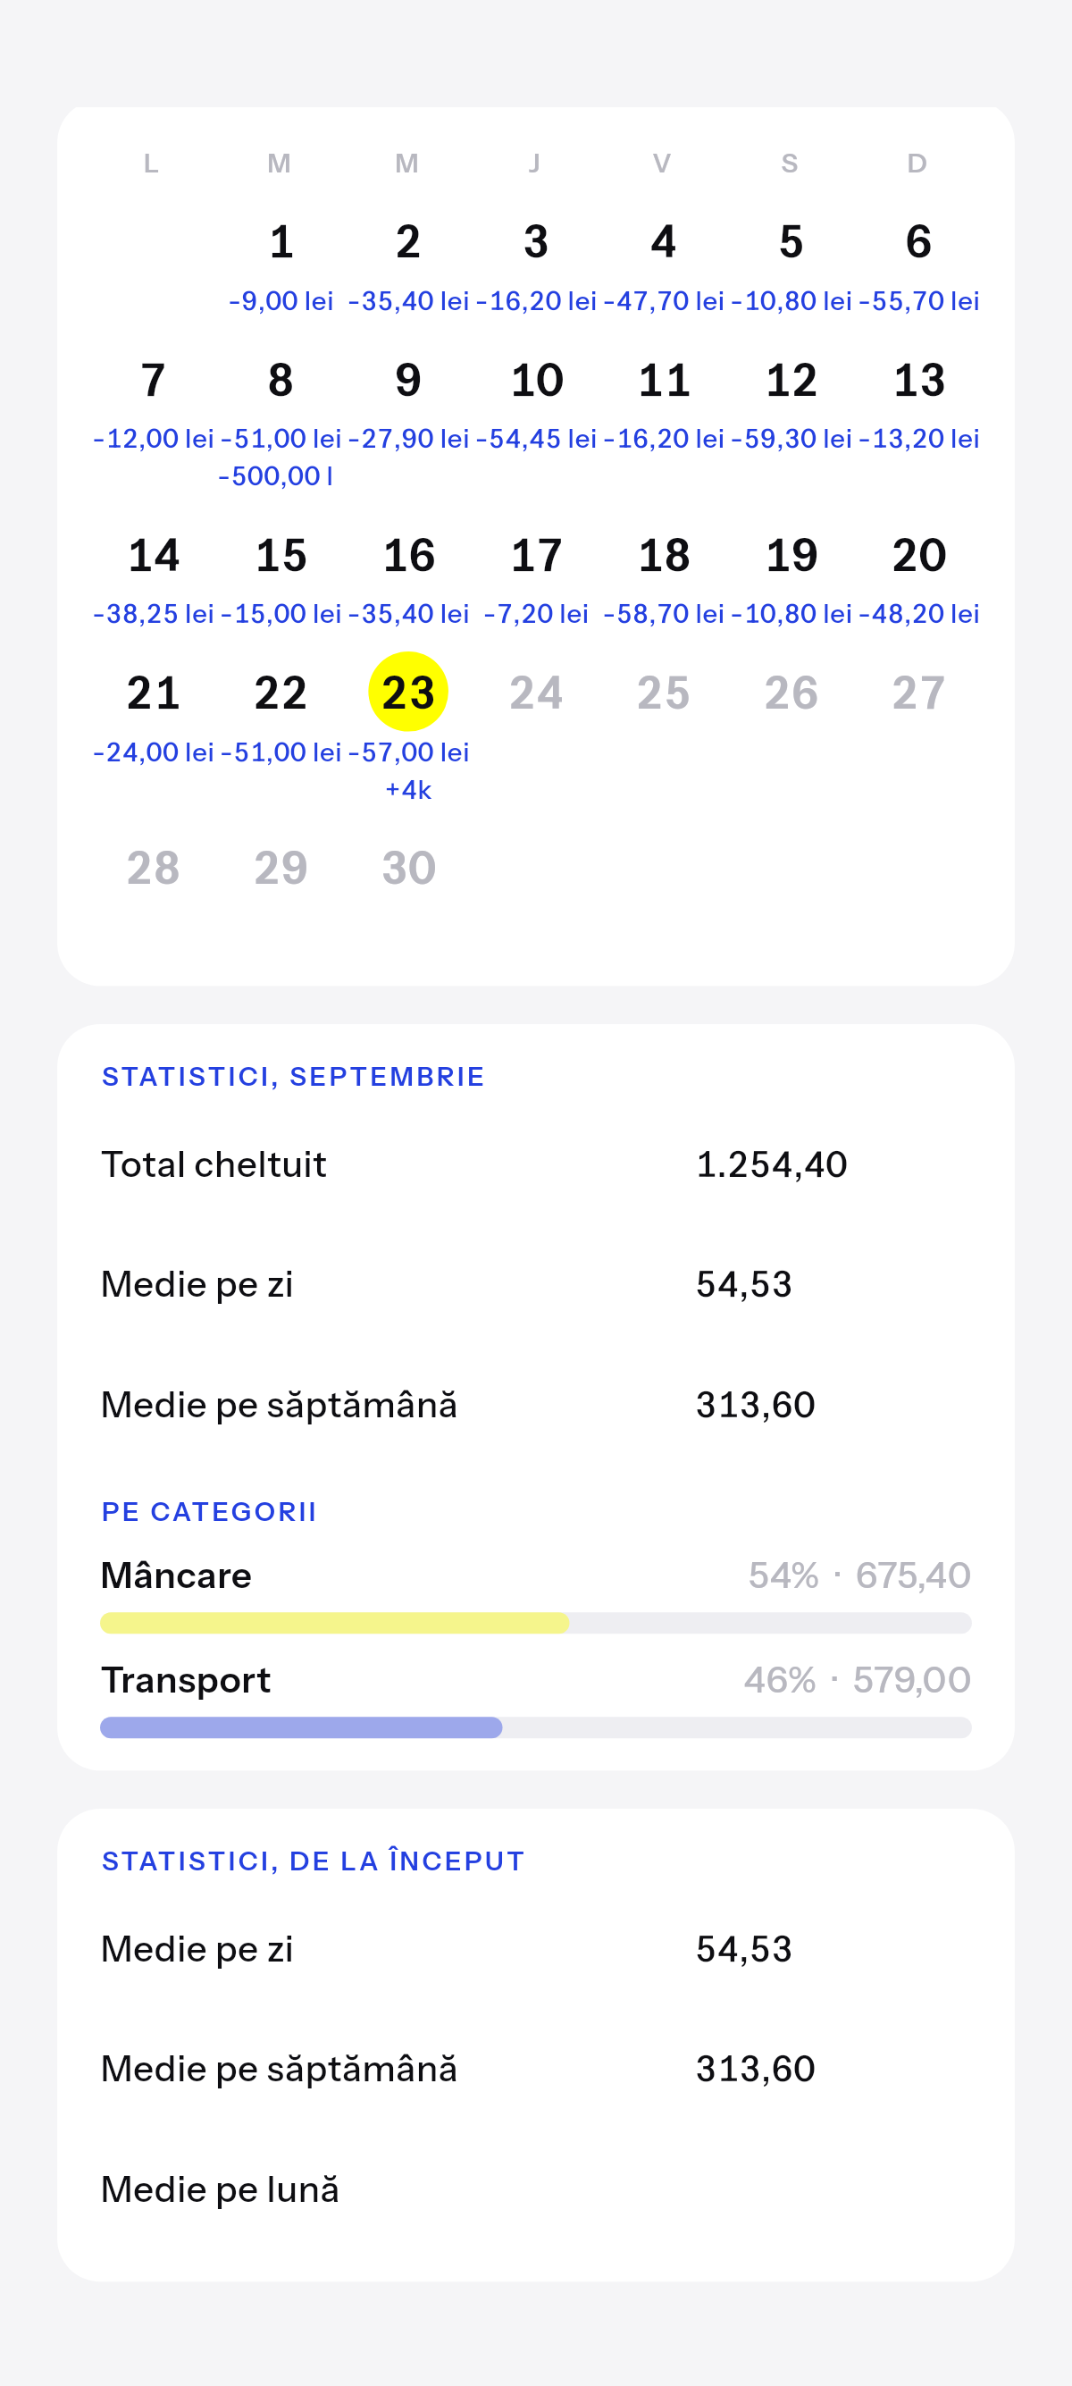
Task: Open the Transport category row
Action: pyautogui.click(x=536, y=1698)
